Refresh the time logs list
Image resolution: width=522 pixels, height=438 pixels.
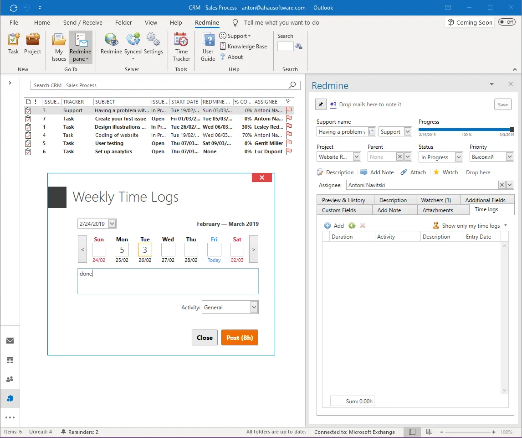(x=352, y=226)
